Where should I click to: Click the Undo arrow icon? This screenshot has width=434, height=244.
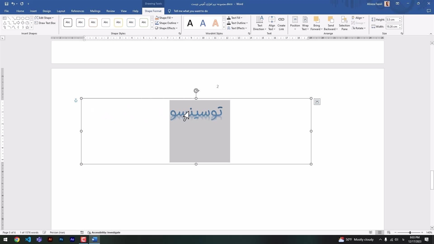(x=13, y=4)
